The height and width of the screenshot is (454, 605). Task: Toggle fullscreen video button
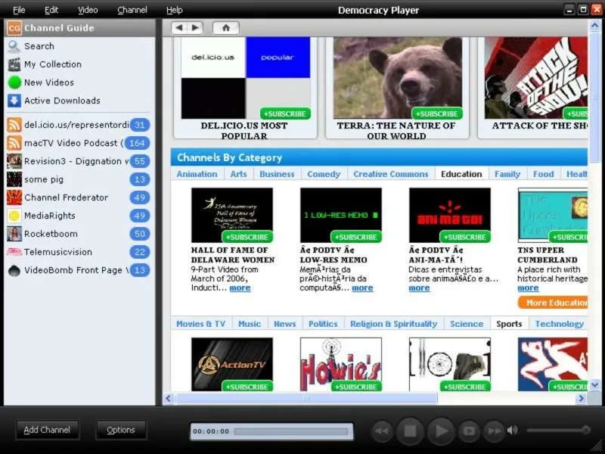click(469, 431)
